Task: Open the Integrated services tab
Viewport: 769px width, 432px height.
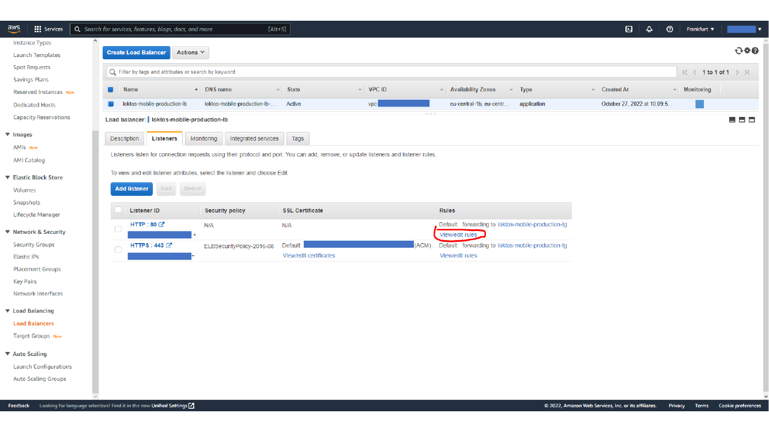Action: (x=254, y=139)
